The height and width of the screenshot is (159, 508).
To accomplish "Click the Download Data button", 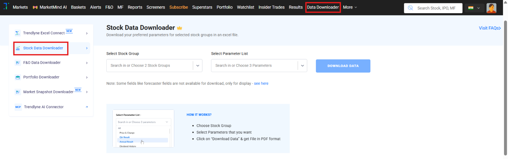I will (x=343, y=66).
